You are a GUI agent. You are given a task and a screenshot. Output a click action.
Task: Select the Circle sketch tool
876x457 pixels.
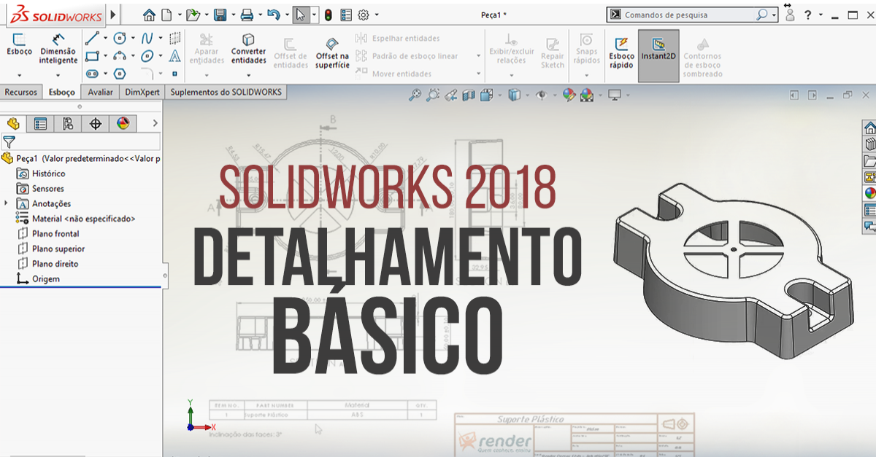120,39
